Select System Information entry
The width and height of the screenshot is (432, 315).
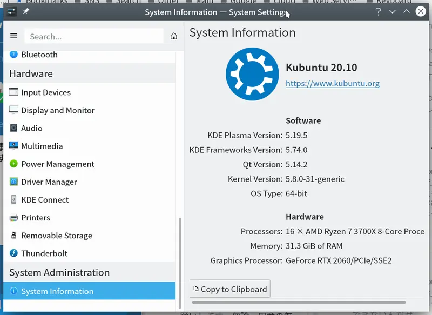(89, 291)
